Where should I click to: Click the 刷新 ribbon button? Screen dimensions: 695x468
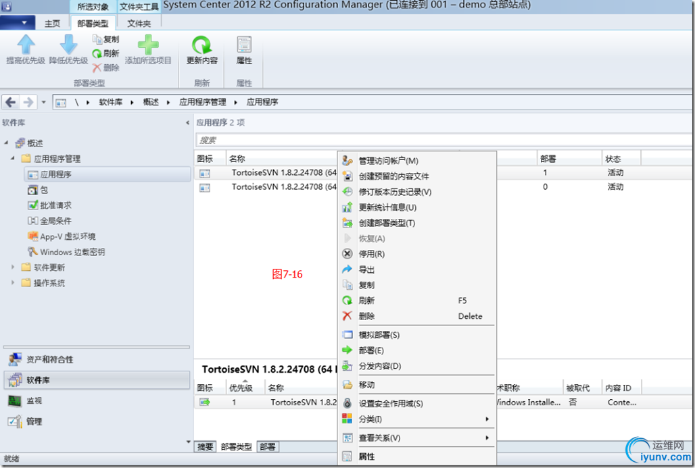point(105,53)
